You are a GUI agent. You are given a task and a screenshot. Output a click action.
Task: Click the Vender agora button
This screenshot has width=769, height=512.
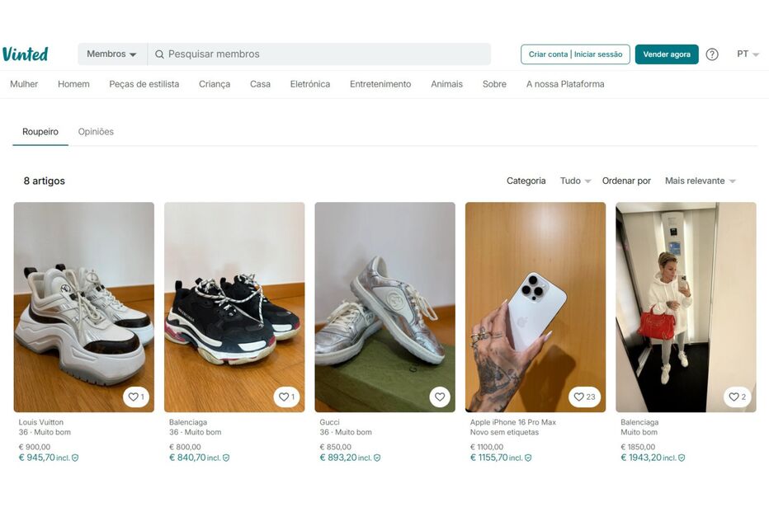[667, 54]
